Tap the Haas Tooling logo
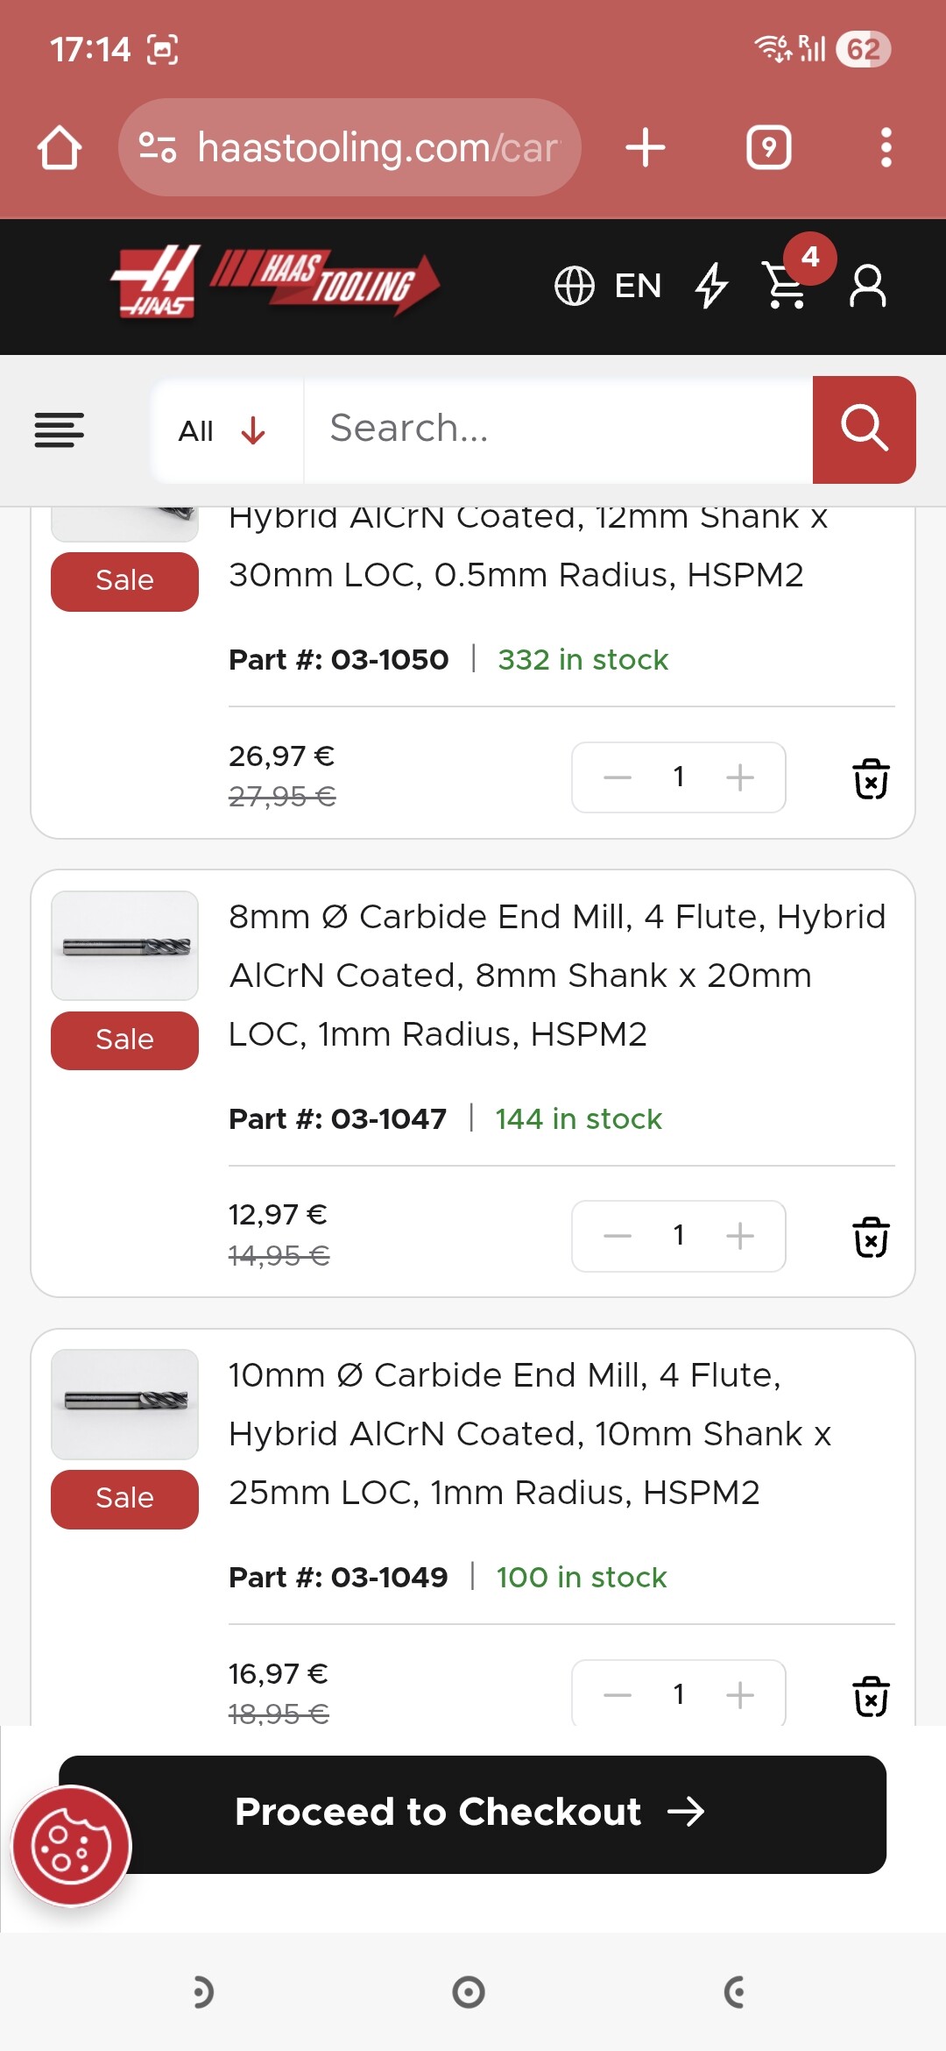This screenshot has width=946, height=2051. (276, 282)
